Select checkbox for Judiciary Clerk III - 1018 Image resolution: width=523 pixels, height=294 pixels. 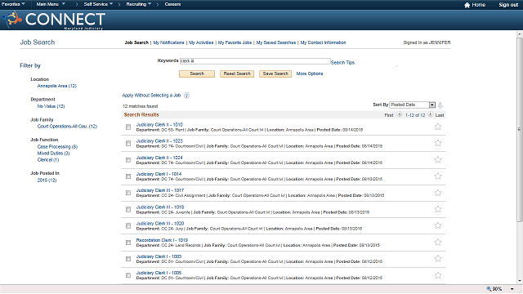coord(128,209)
